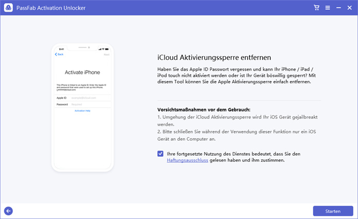Click the precaution line about jailbreak
Image resolution: width=358 pixels, height=219 pixels.
pos(237,121)
